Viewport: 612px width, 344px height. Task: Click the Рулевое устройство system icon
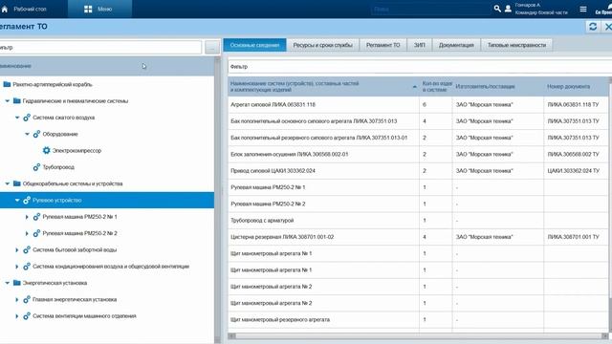(x=27, y=200)
